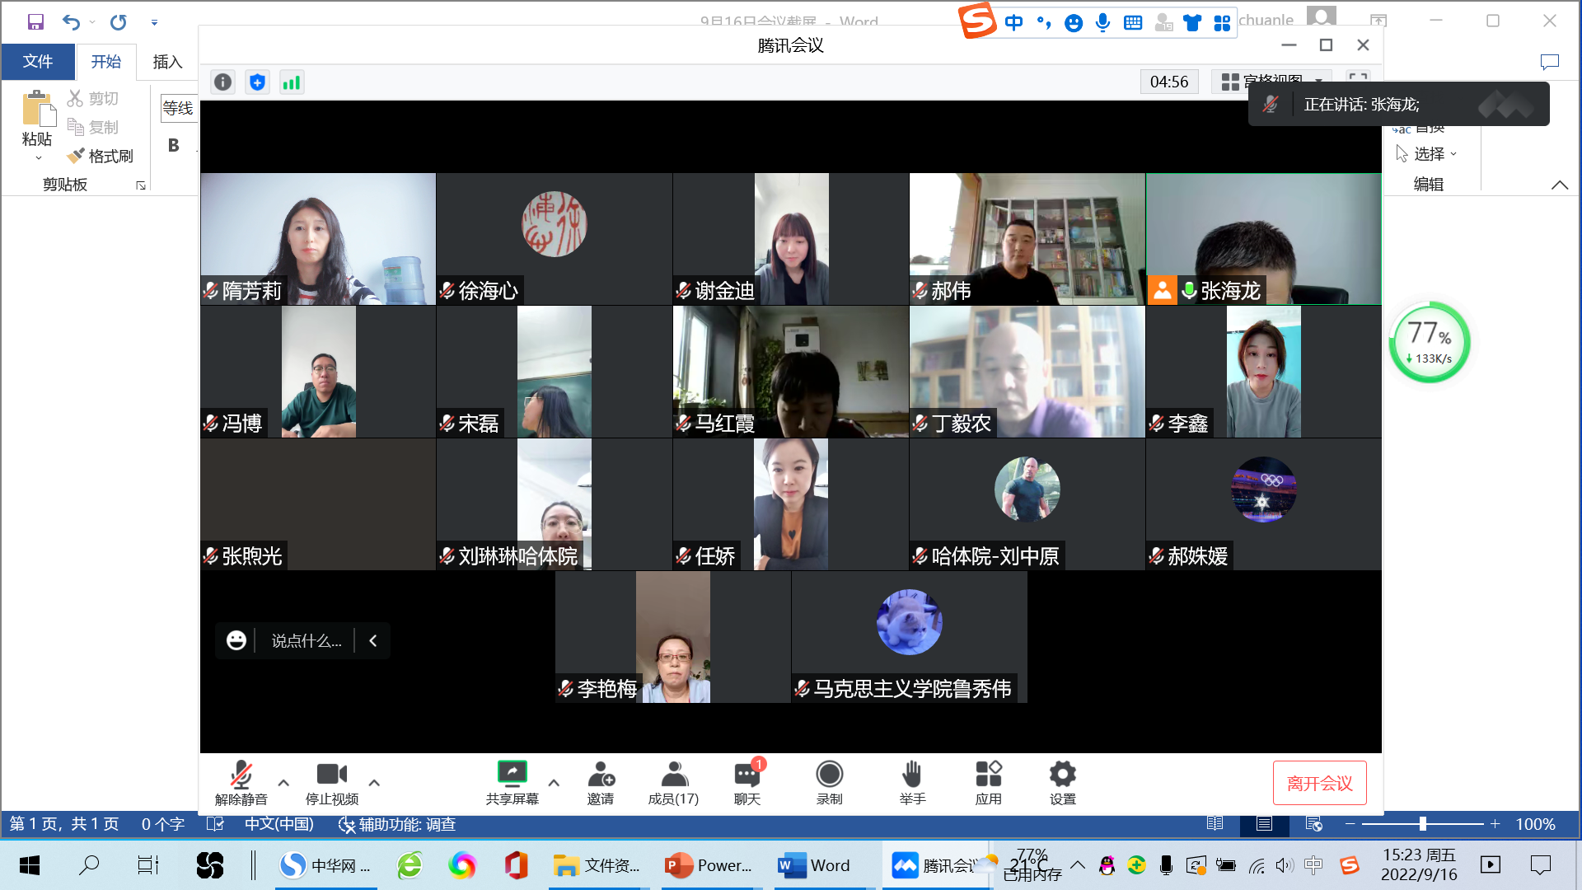This screenshot has height=890, width=1582.
Task: Open Members (成员) list icon
Action: (x=673, y=774)
